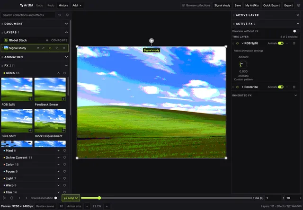Image resolution: width=303 pixels, height=210 pixels.
Task: Collapse the FX section
Action: point(66,66)
